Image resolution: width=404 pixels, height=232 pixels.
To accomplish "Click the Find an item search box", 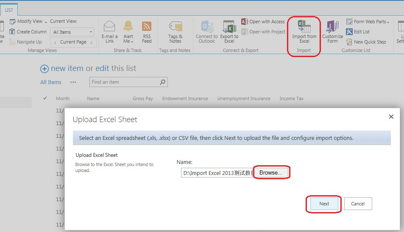I will 128,82.
